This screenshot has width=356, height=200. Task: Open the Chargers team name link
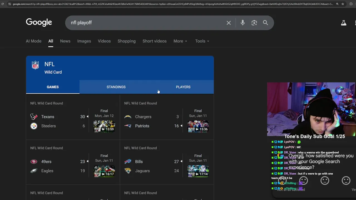[143, 117]
